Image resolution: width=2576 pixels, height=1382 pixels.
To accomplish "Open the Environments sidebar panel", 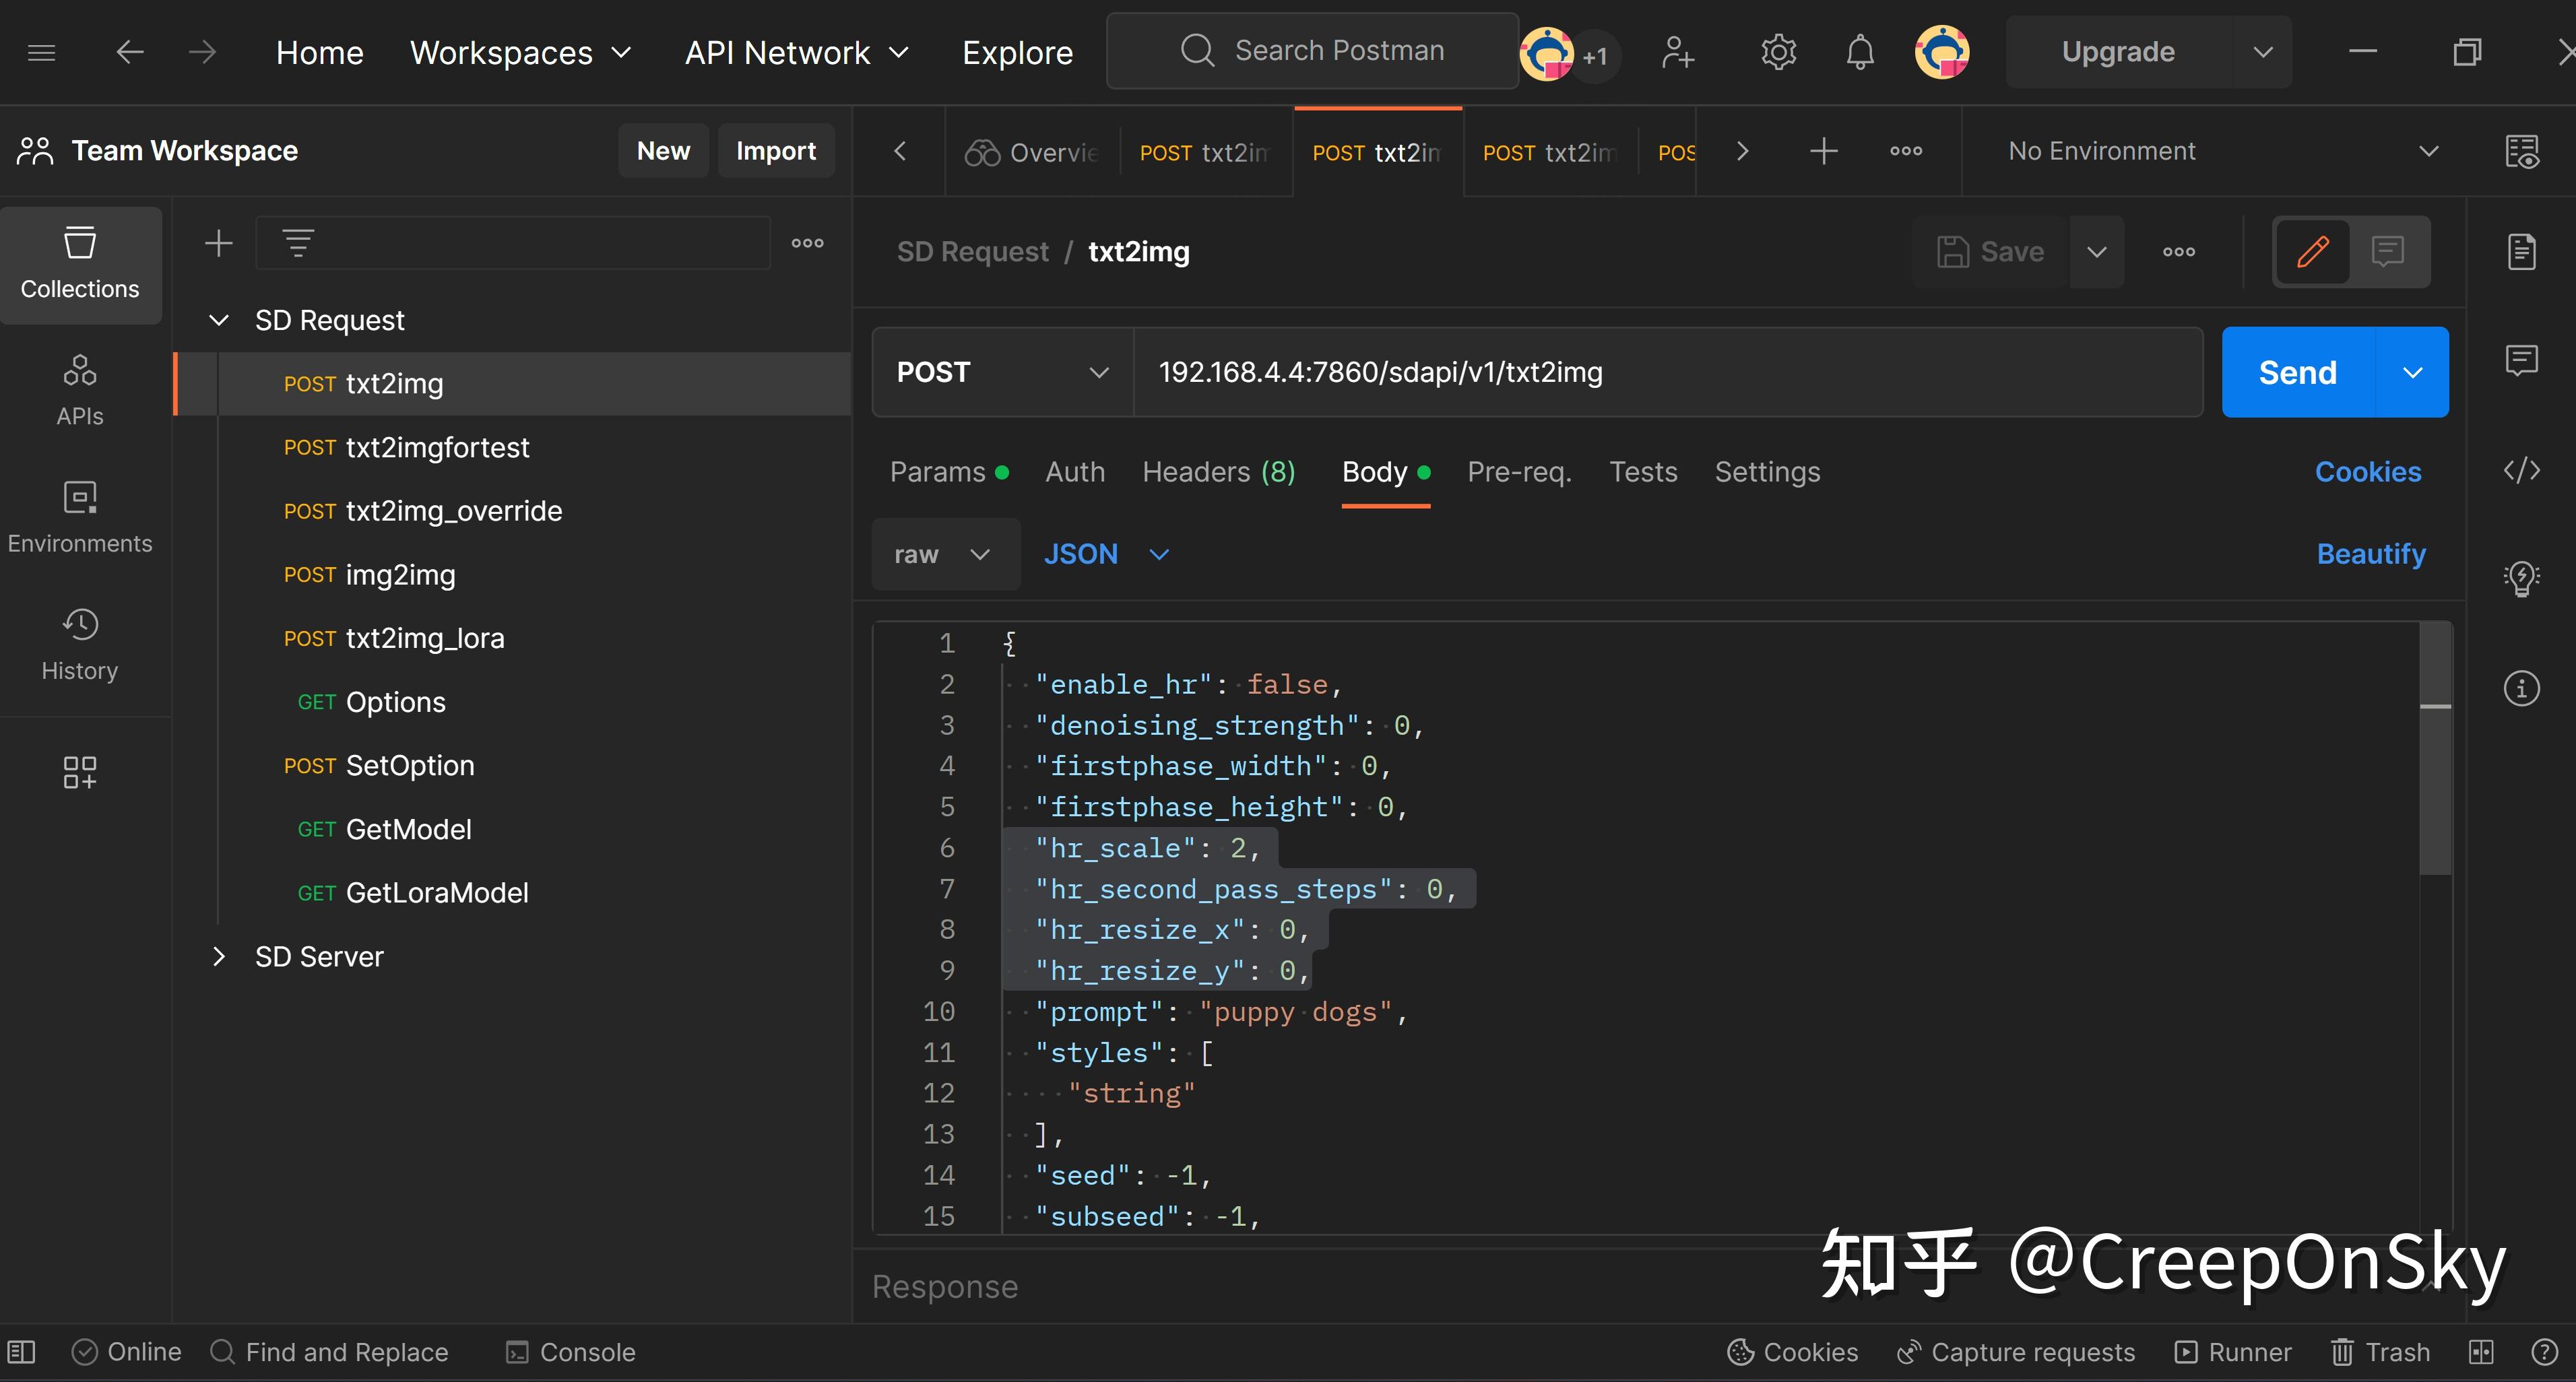I will (x=80, y=517).
